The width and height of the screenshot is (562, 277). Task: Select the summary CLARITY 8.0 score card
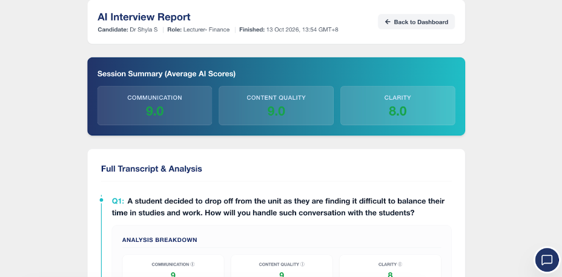(x=397, y=106)
